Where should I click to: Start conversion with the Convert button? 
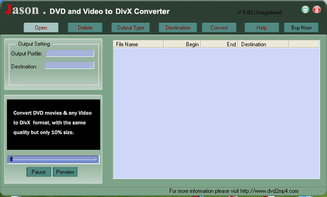coord(219,28)
